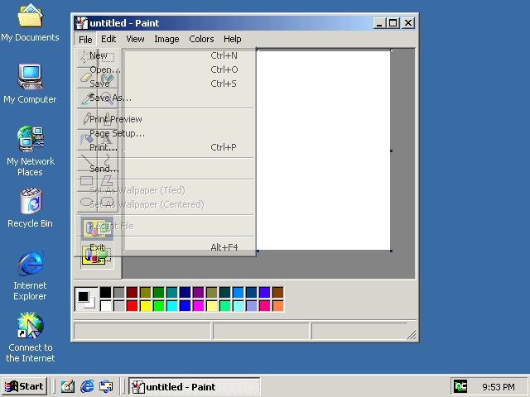Screen dimensions: 530x397
Task: Select Send... in the File menu
Action: click(165, 169)
